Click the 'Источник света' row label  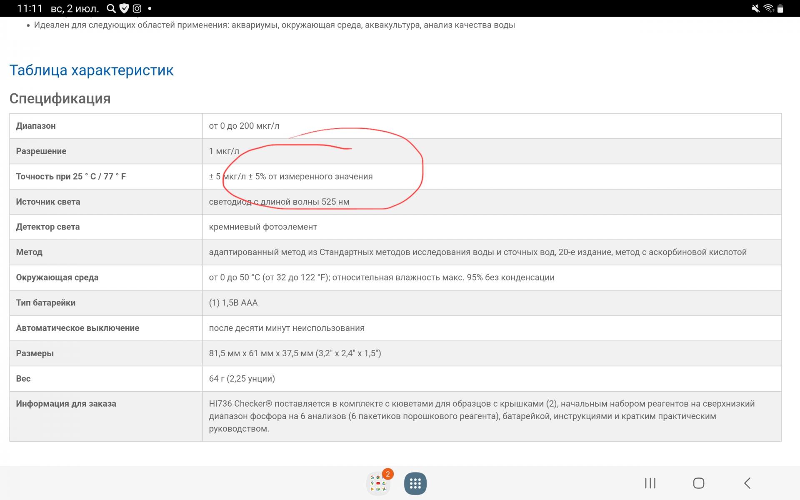[x=48, y=202]
